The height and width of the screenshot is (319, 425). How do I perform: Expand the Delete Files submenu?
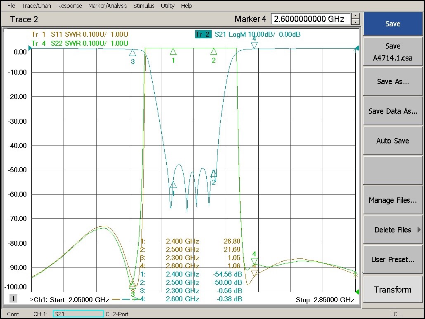pos(392,230)
